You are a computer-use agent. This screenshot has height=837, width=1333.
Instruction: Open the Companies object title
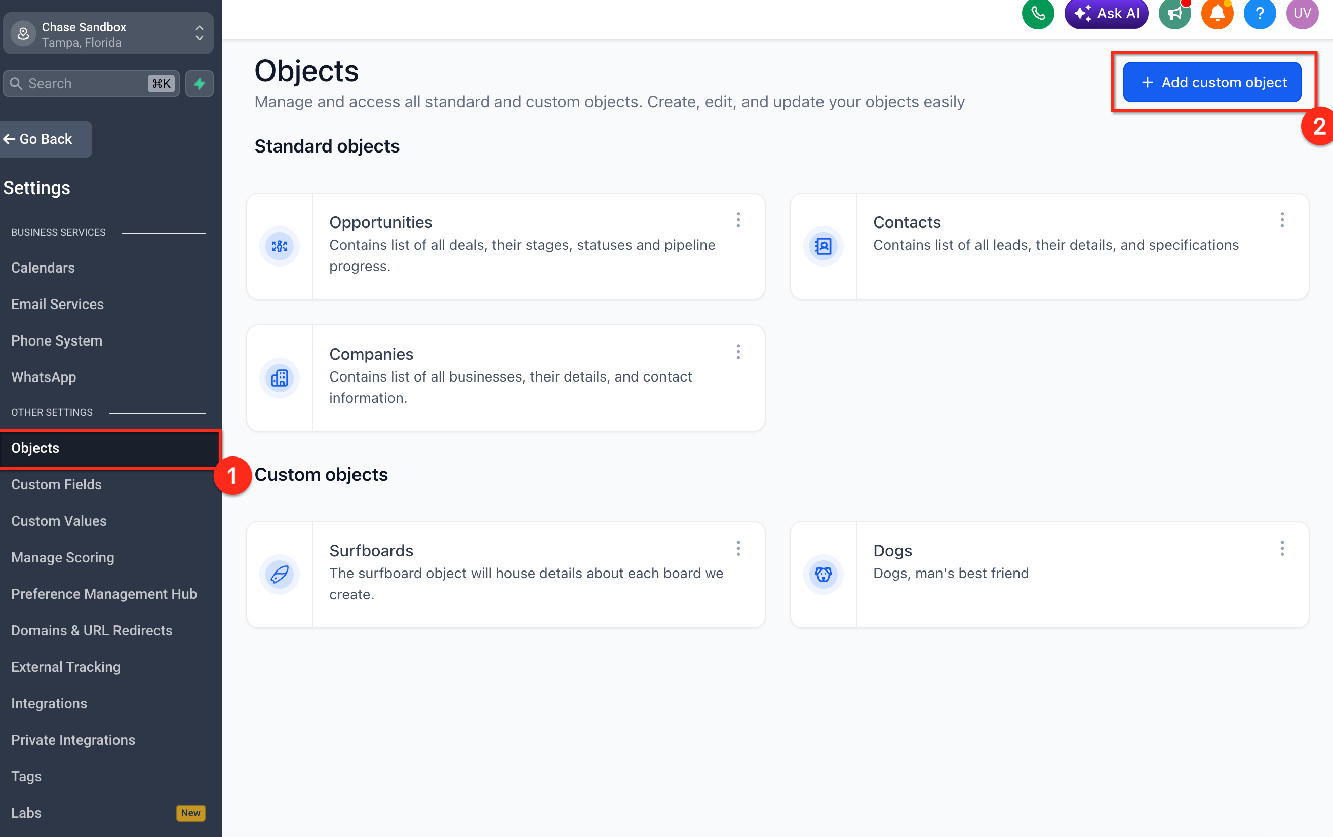pyautogui.click(x=371, y=354)
